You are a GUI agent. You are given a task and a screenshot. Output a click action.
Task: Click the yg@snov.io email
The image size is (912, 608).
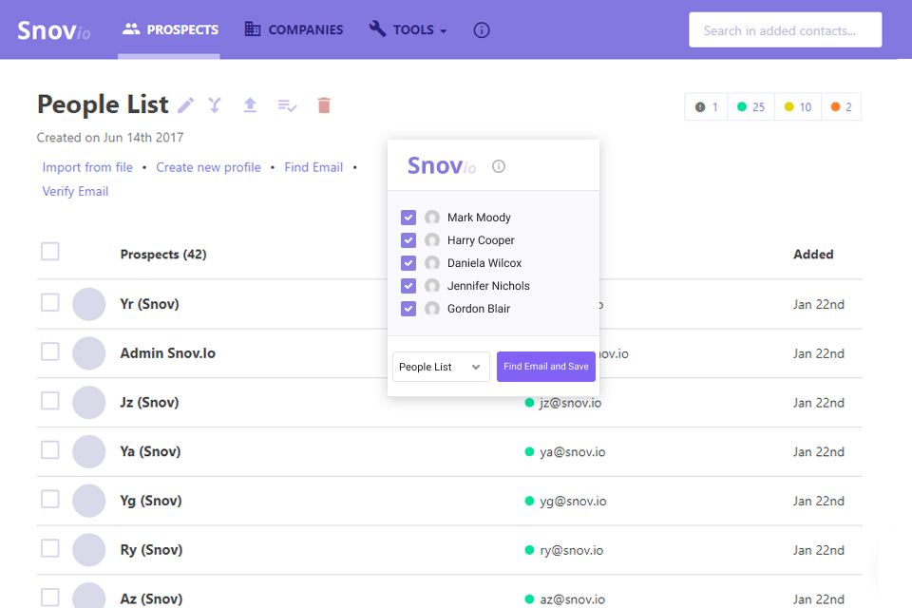pos(573,501)
